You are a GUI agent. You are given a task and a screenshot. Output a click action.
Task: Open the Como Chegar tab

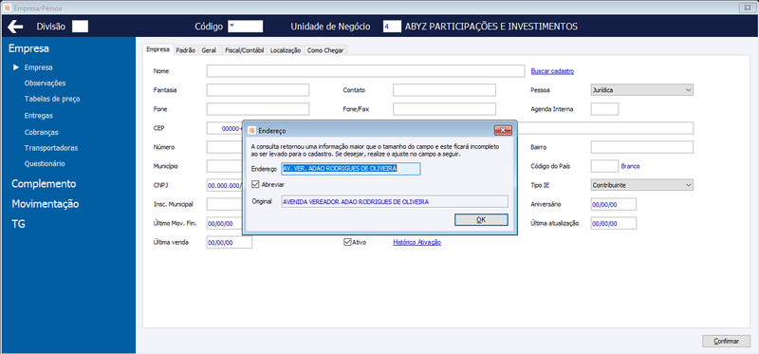tap(325, 50)
